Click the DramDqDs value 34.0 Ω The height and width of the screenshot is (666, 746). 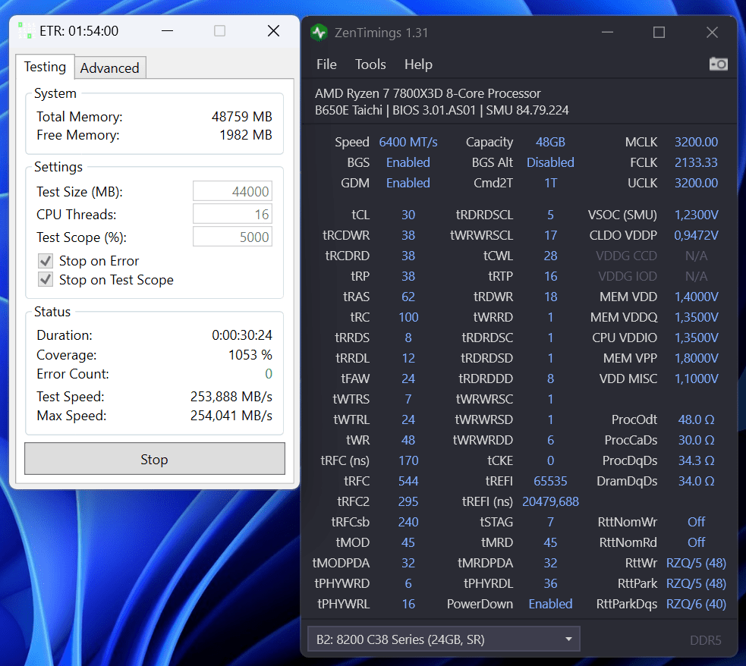click(x=696, y=481)
